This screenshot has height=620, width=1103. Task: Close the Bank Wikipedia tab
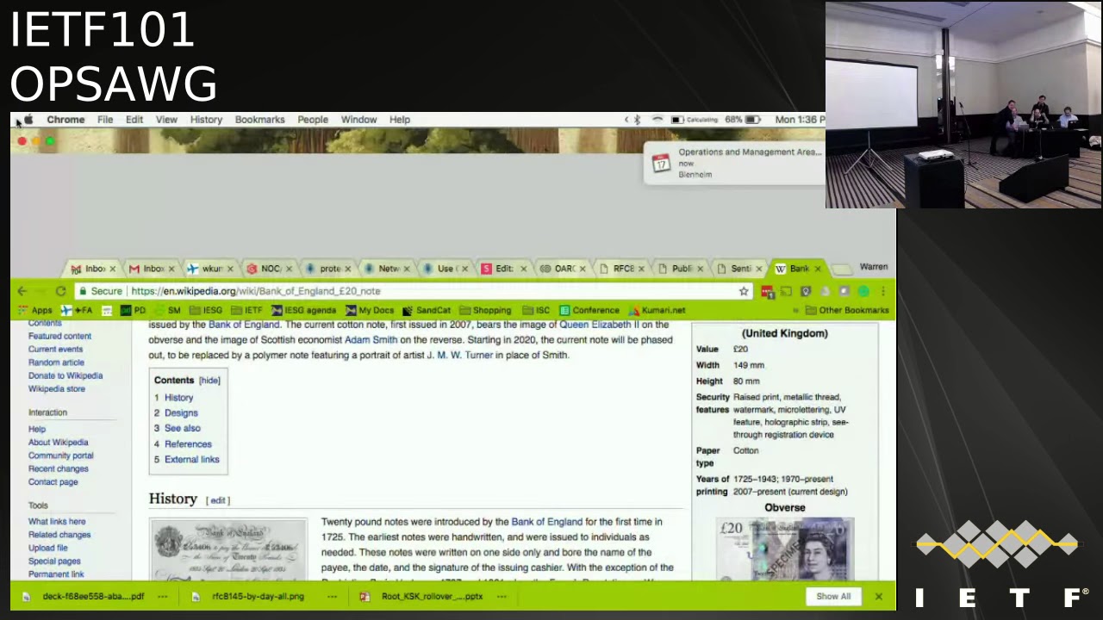818,269
